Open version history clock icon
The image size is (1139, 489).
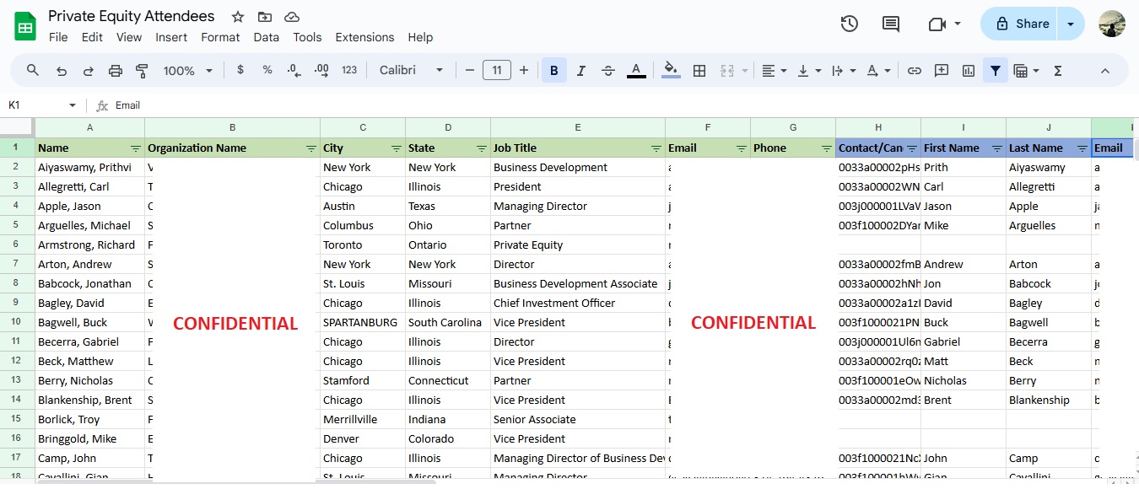tap(850, 24)
